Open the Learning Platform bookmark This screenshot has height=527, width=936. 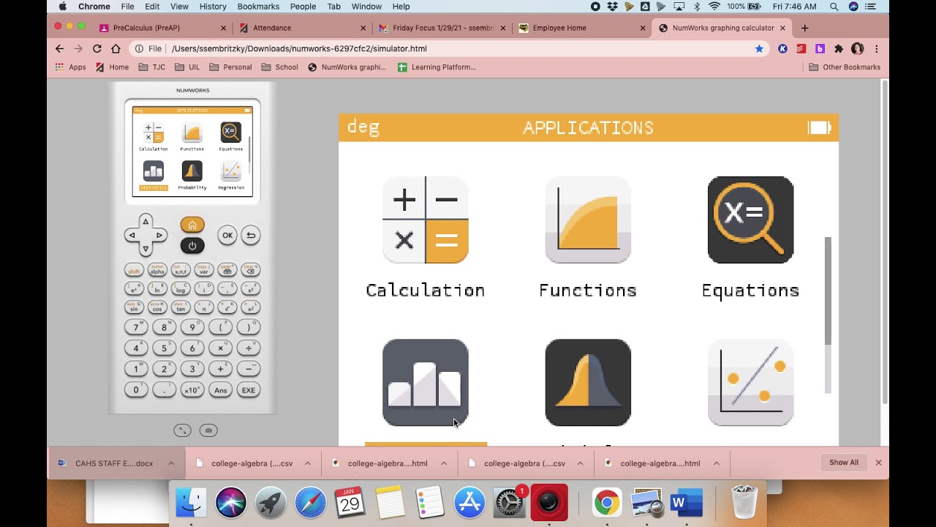[437, 67]
